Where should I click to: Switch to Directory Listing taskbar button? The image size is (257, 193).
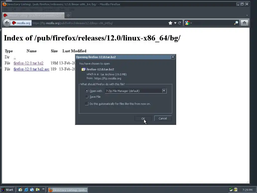click(68, 190)
